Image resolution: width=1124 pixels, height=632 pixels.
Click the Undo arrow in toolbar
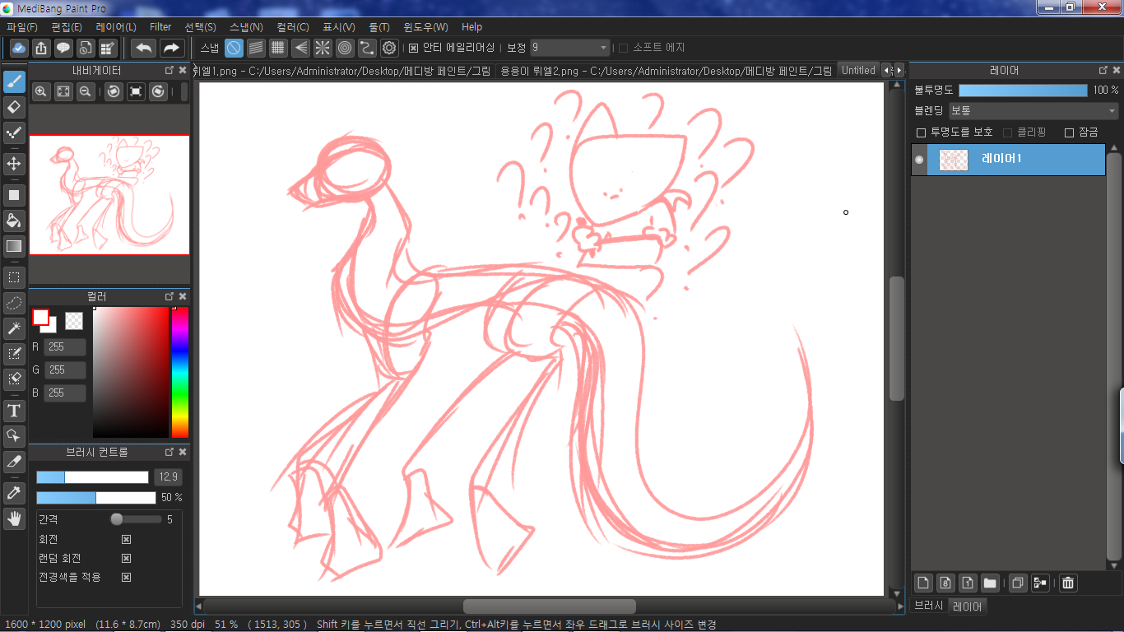[143, 48]
